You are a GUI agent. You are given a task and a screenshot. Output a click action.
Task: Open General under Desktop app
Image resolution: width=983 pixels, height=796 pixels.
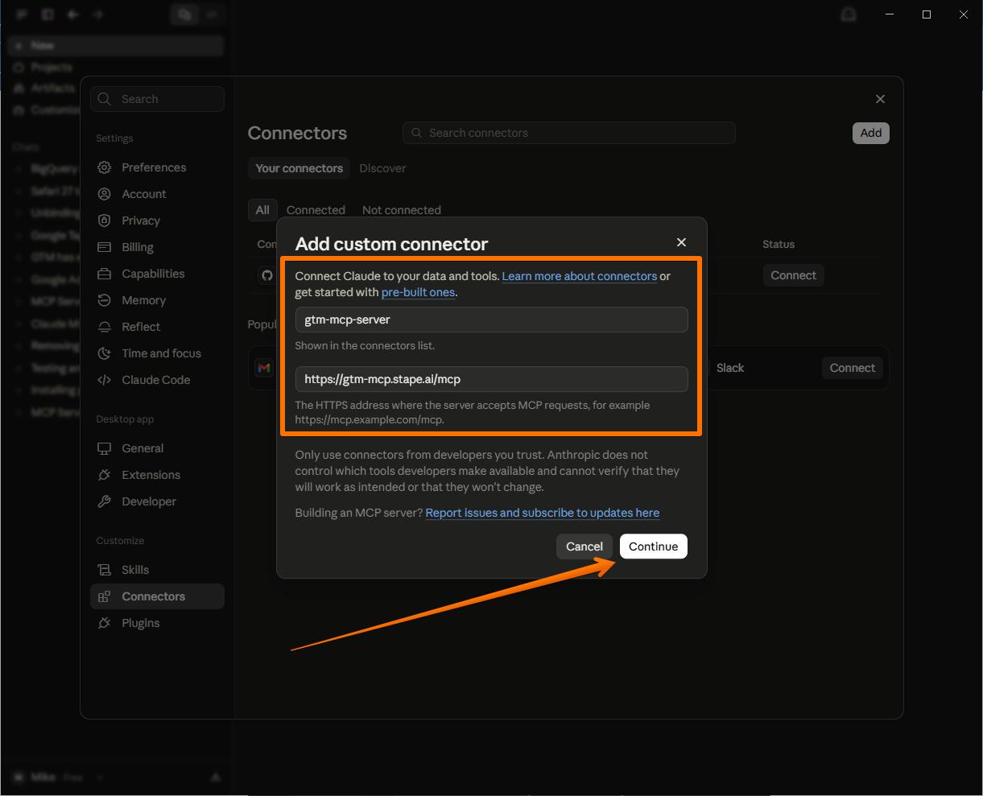[157, 448]
